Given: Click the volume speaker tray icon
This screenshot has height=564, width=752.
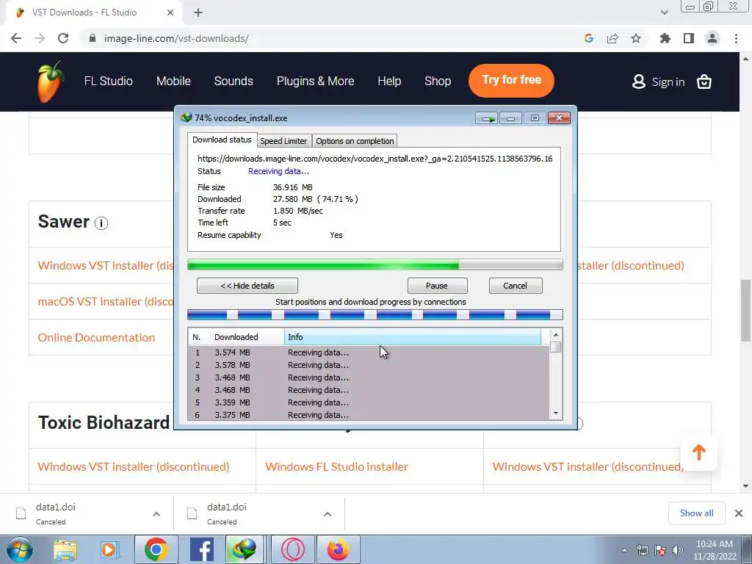Looking at the screenshot, I should click(678, 550).
